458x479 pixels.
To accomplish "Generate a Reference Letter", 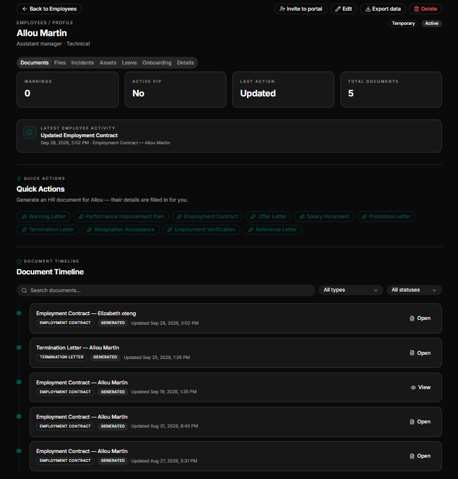I will click(272, 229).
